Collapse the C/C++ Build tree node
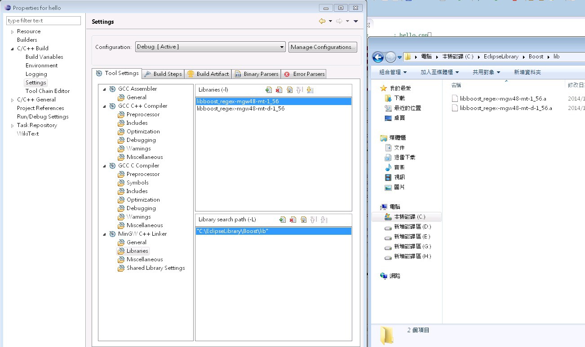Screen dimensions: 585x347 13,48
